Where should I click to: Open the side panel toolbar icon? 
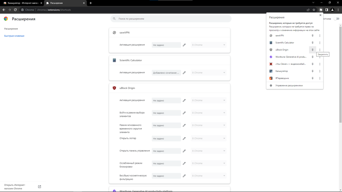[327, 10]
